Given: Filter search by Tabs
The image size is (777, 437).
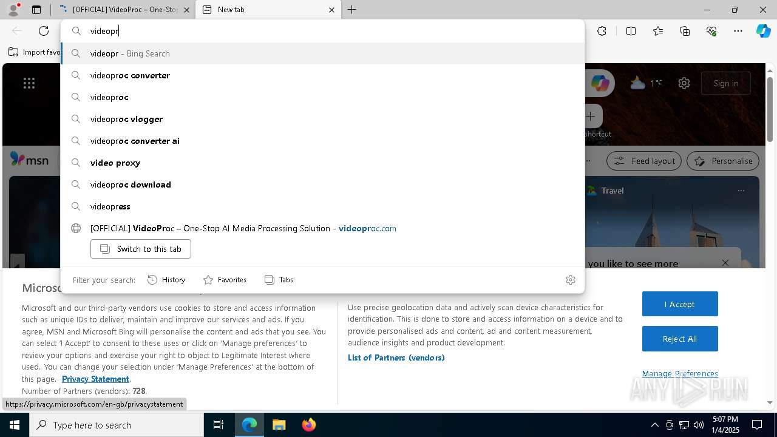Looking at the screenshot, I should tap(279, 280).
